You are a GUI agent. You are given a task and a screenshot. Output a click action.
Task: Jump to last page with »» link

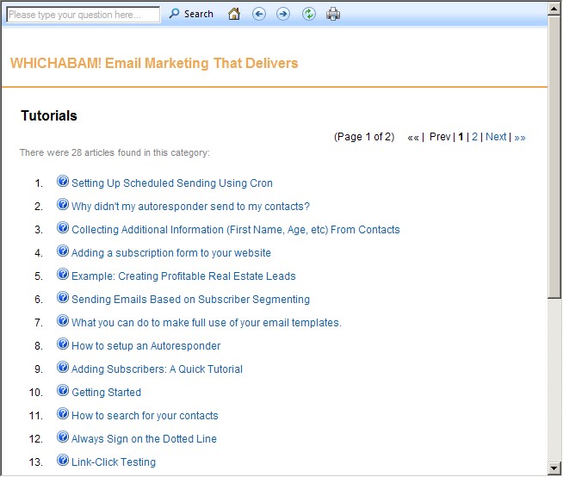point(520,137)
